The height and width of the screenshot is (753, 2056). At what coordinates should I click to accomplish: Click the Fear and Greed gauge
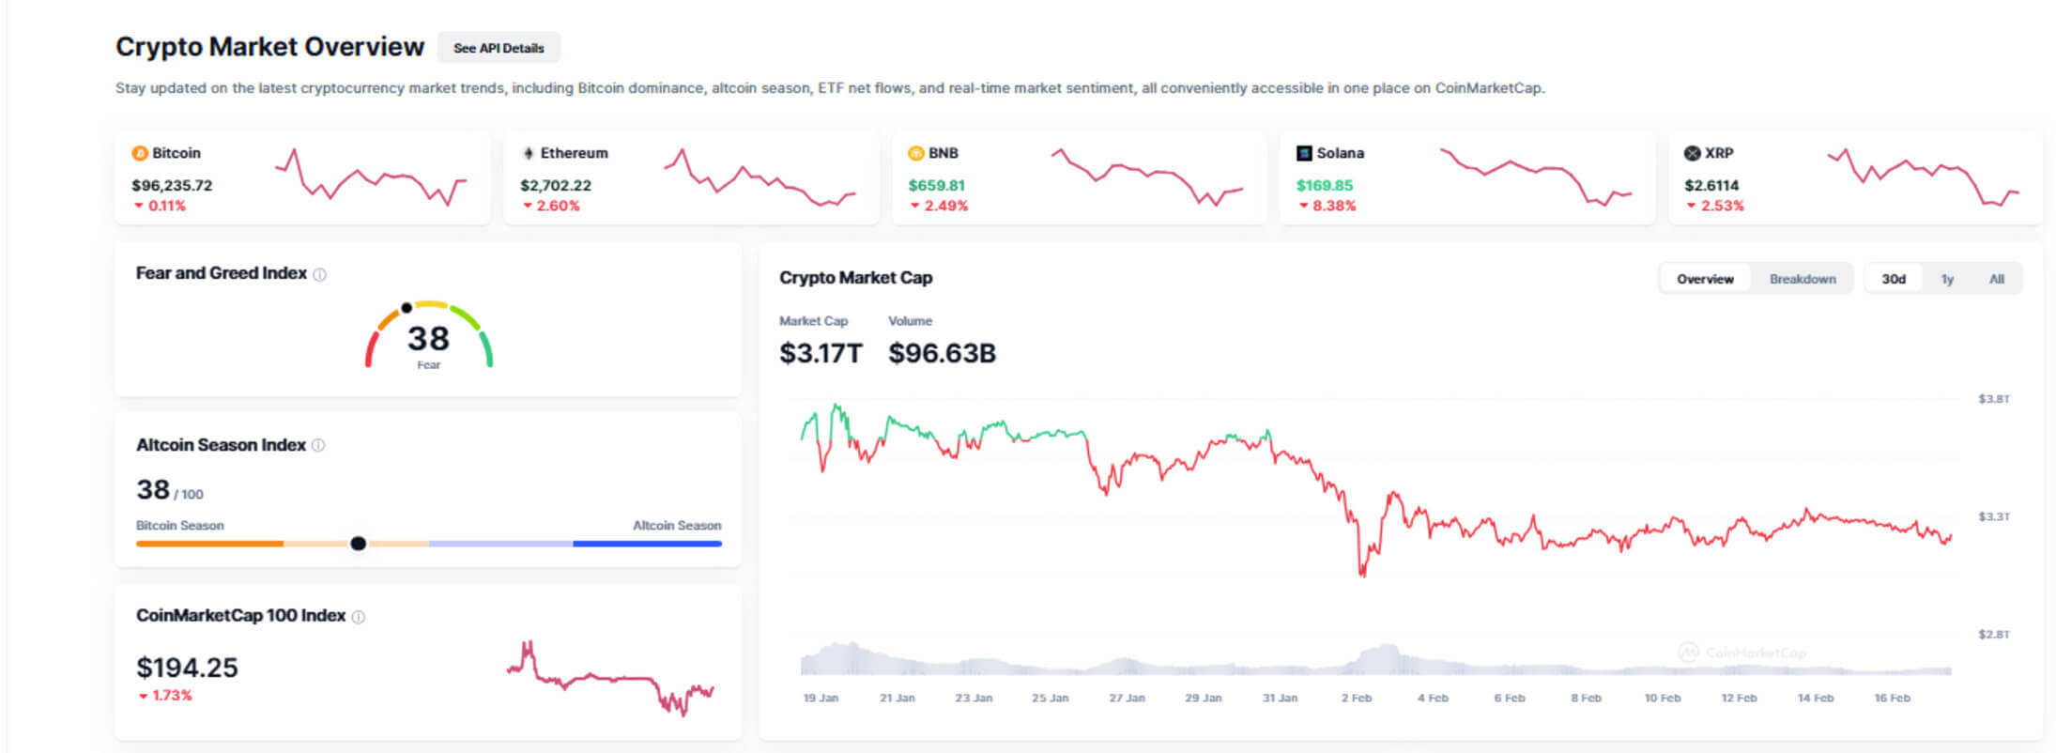pos(429,336)
